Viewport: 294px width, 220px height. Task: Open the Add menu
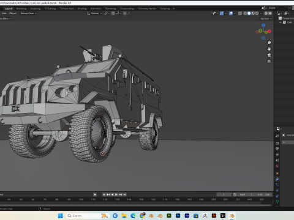[x=4, y=13]
